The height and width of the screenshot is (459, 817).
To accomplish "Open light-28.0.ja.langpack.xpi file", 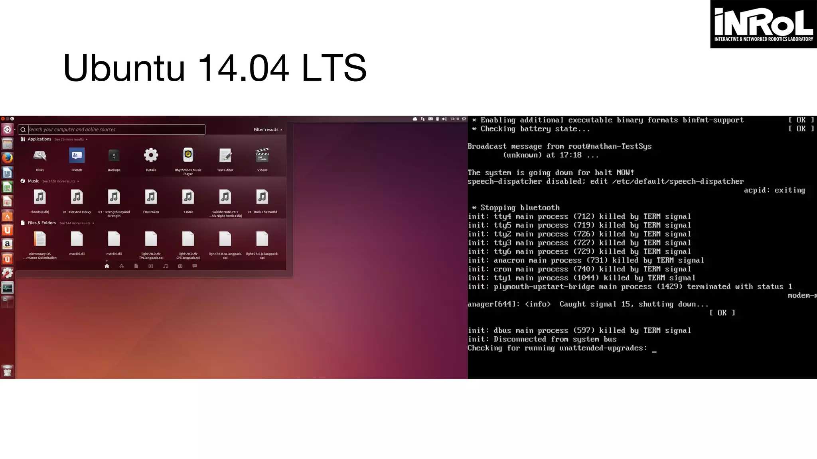I will [x=262, y=245].
